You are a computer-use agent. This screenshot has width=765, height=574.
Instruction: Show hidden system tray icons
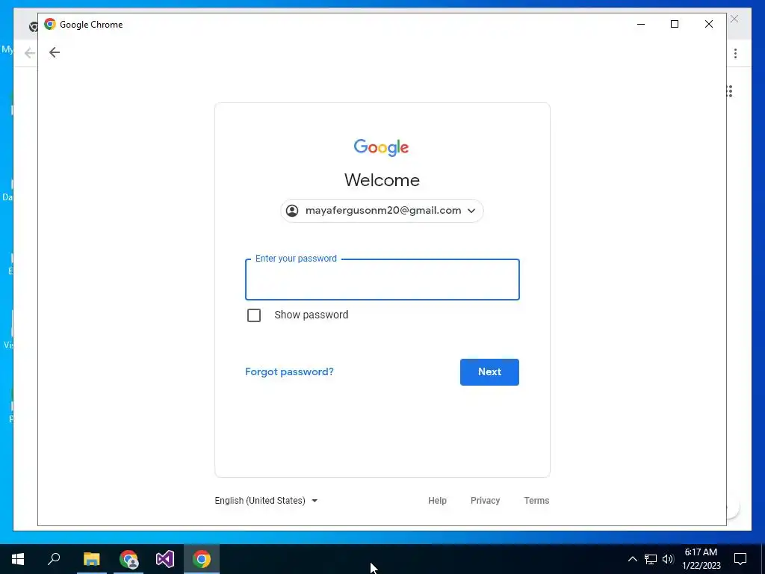coord(632,559)
